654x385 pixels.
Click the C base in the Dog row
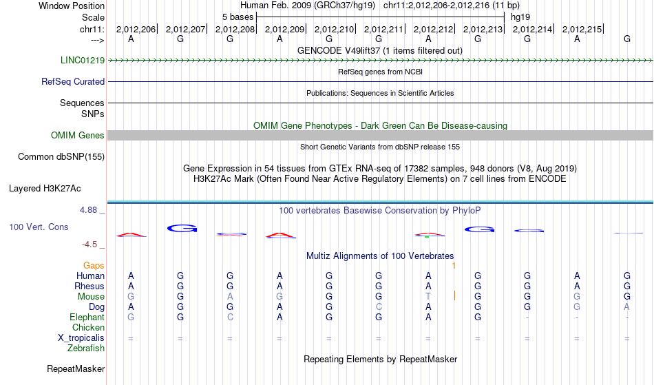(379, 307)
